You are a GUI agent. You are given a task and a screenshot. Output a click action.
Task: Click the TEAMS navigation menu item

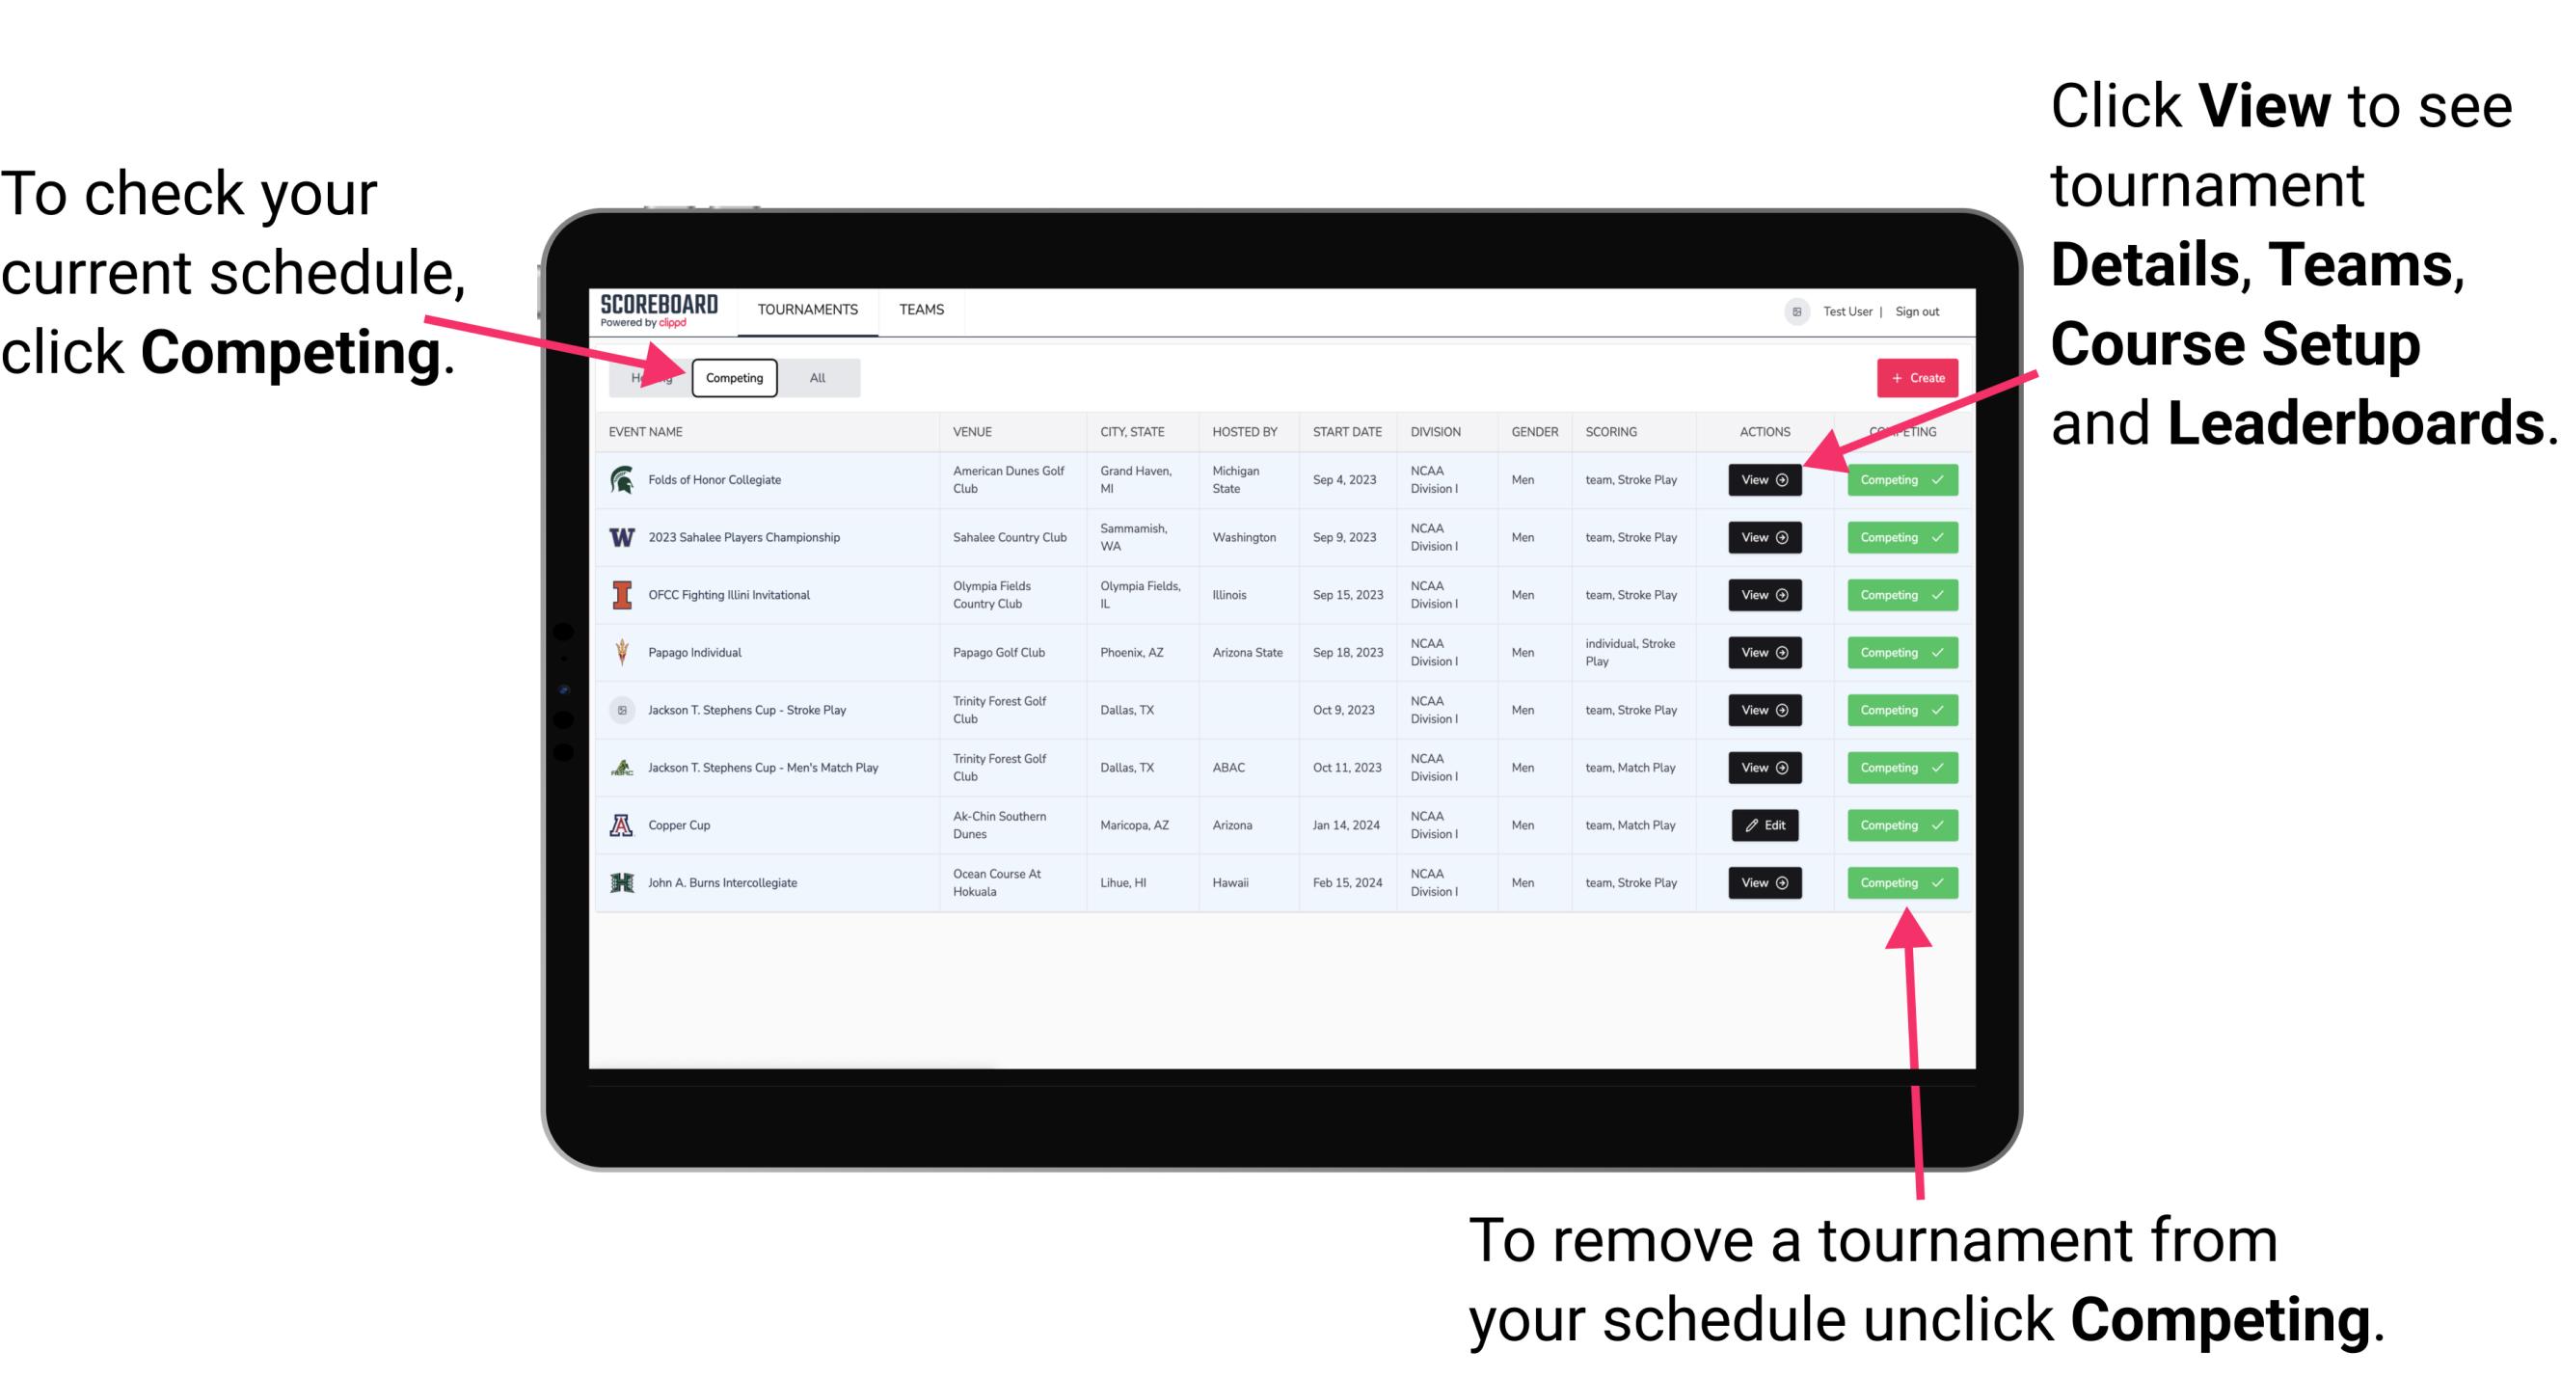point(925,309)
